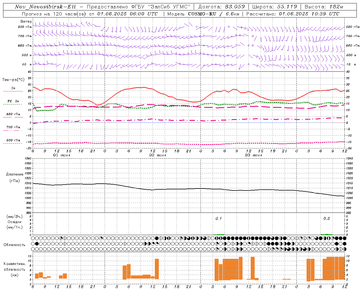Select the Td 2м dew point legend entry

(x=13, y=101)
